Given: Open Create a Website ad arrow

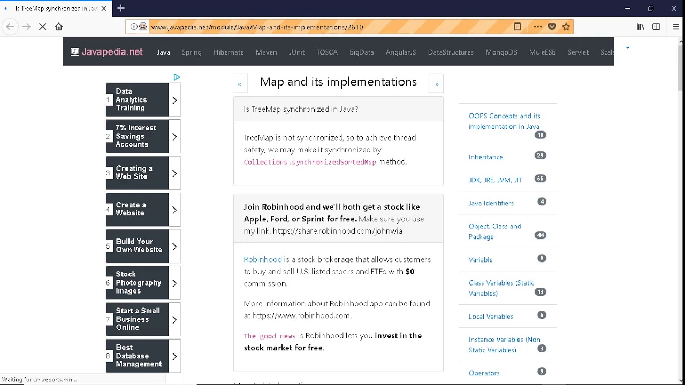Looking at the screenshot, I should click(x=174, y=210).
